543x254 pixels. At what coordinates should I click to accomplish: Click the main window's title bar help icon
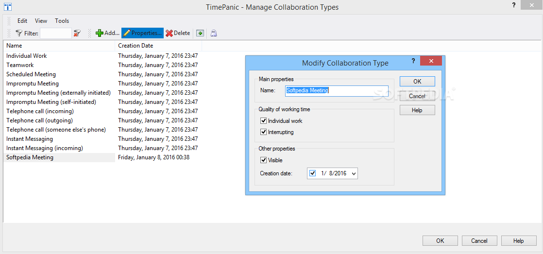click(513, 4)
